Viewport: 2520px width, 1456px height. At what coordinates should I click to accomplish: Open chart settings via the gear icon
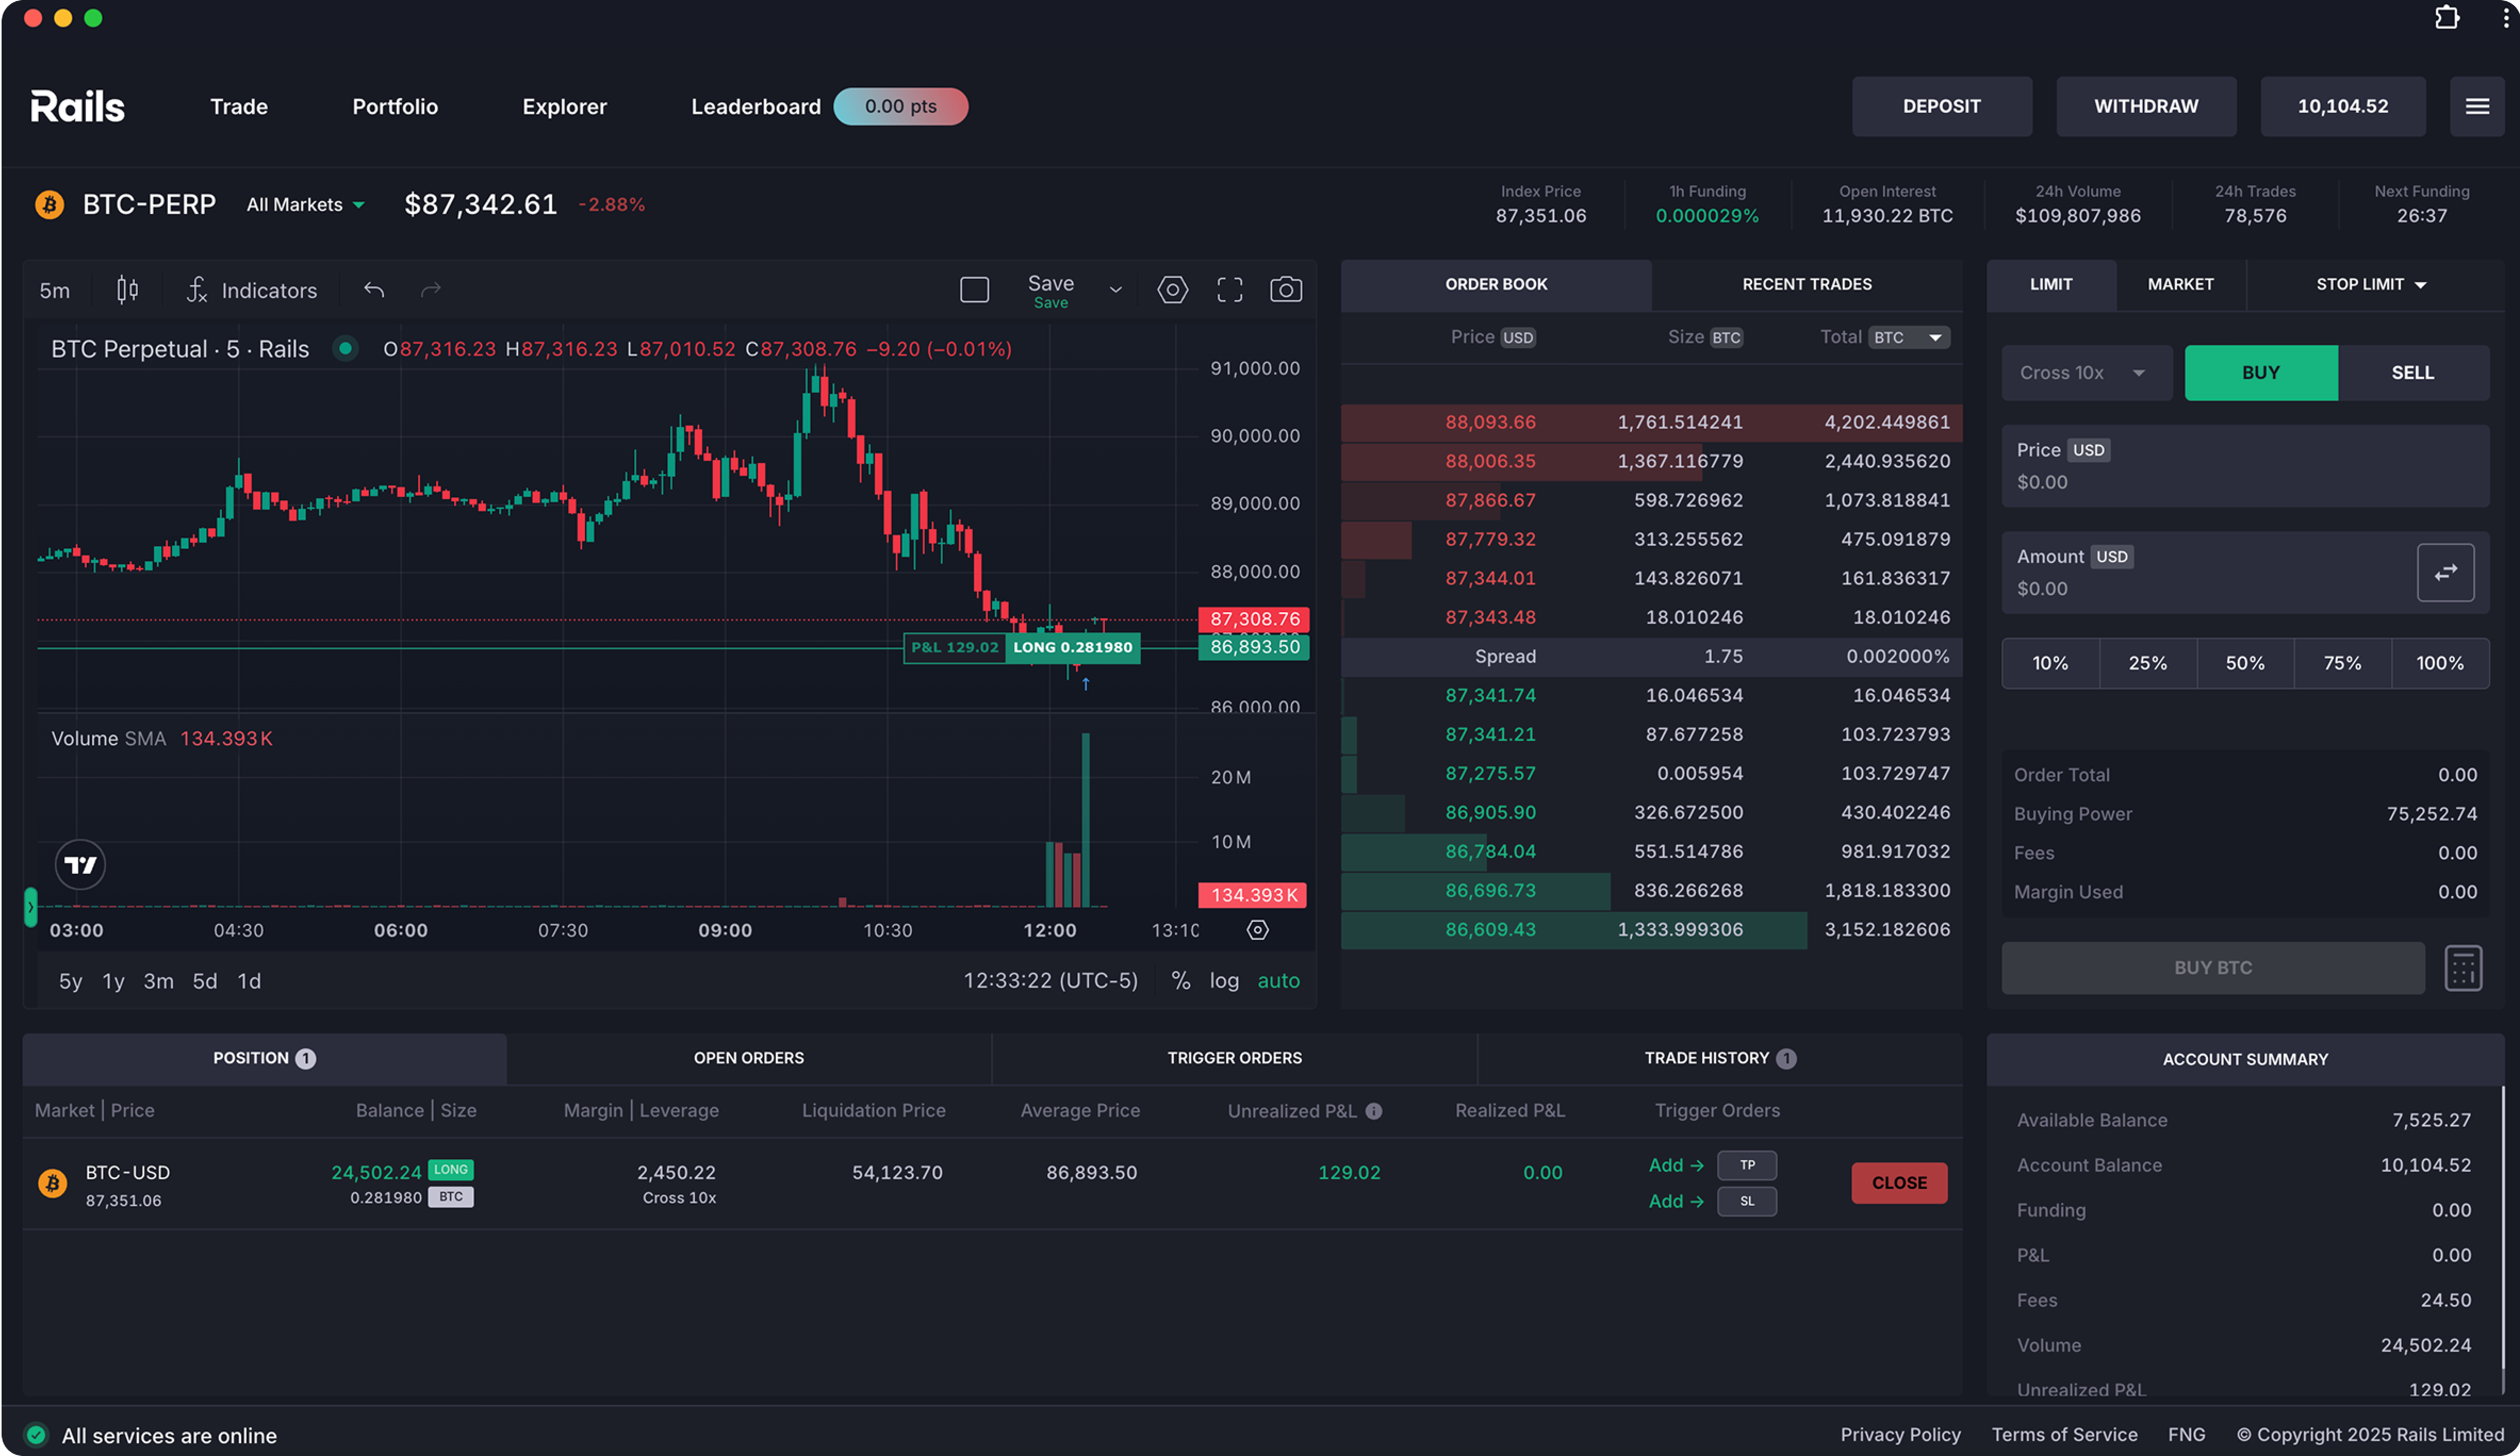click(x=1172, y=289)
